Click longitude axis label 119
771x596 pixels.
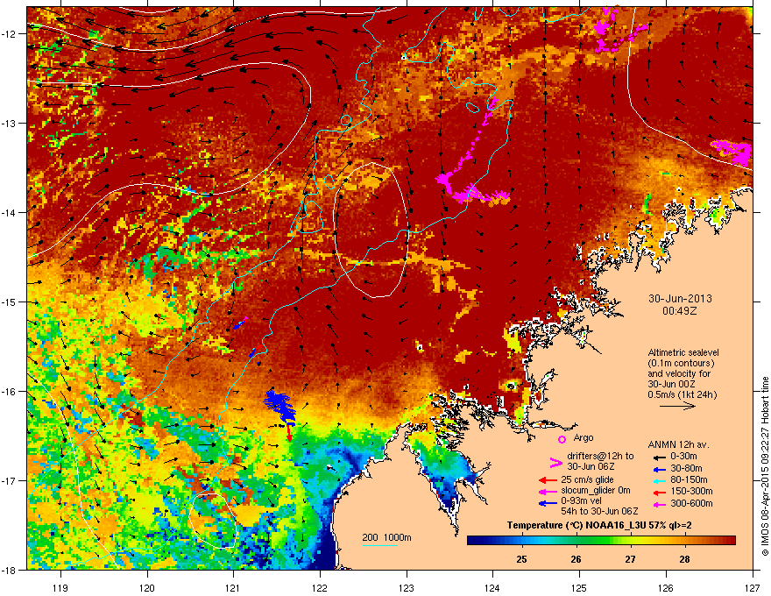(x=60, y=587)
